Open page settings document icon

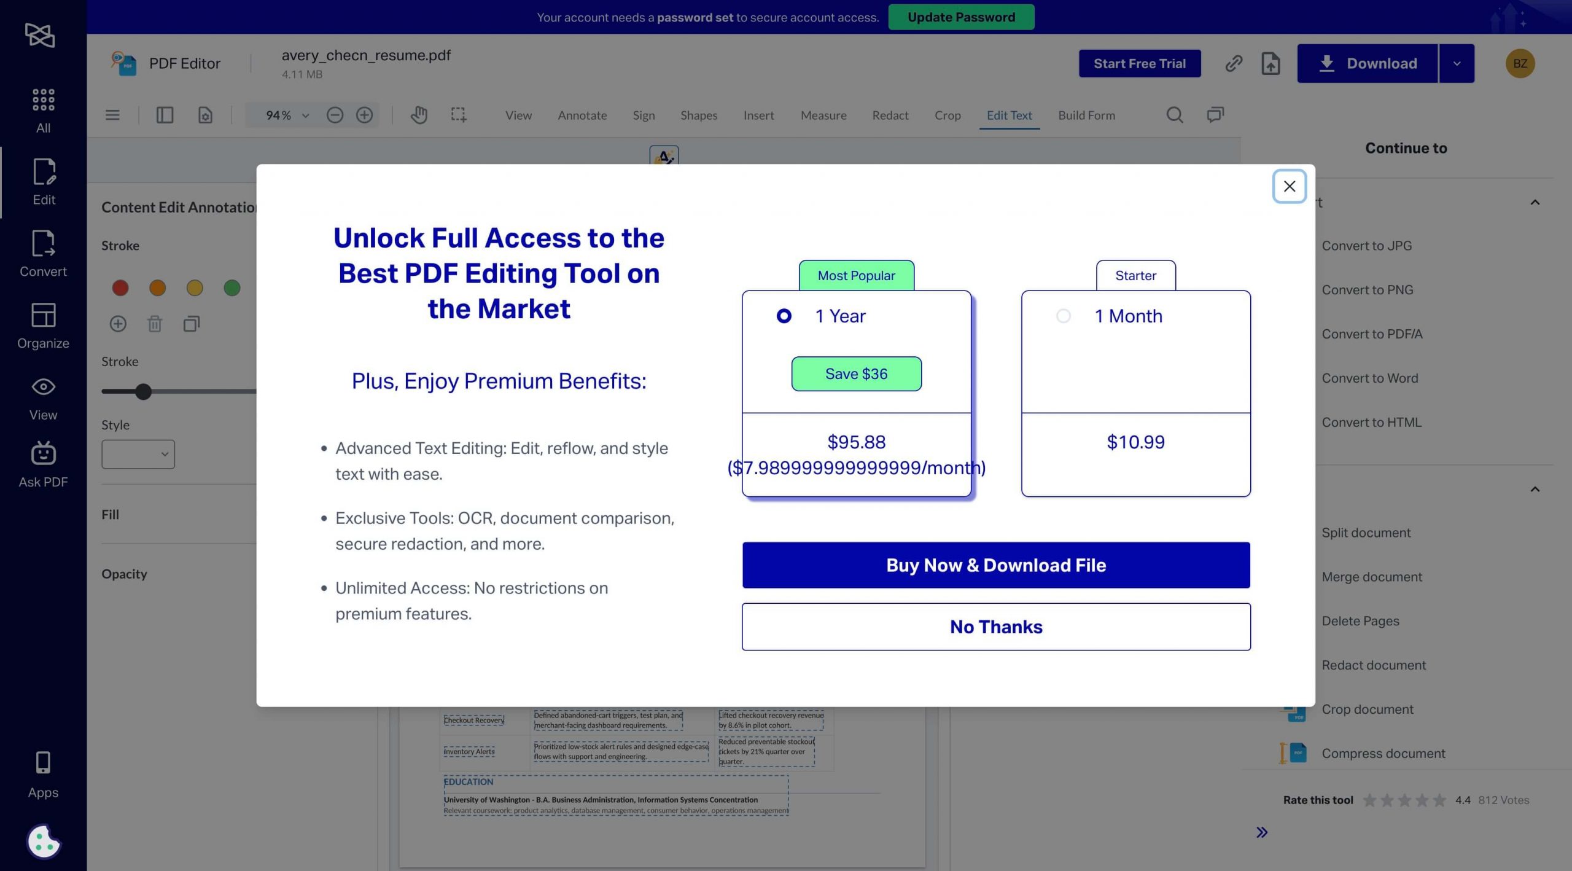(205, 115)
